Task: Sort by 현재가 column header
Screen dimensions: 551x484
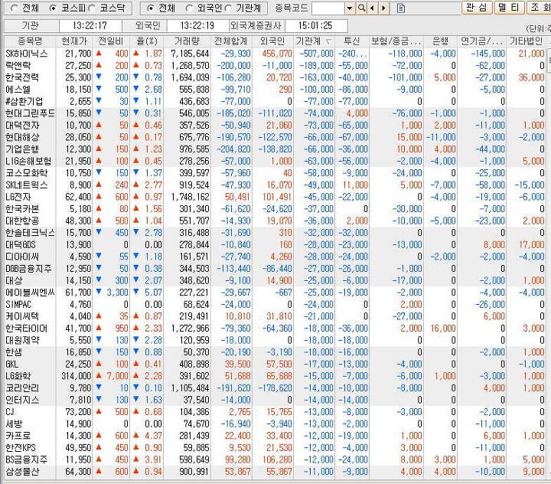Action: tap(74, 41)
